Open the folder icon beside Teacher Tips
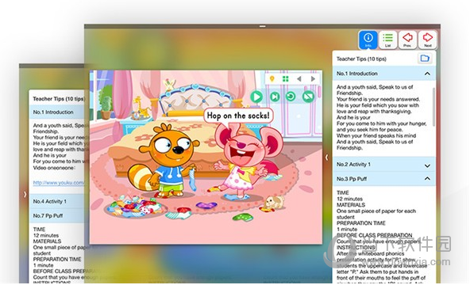This screenshot has height=285, width=470. [x=425, y=59]
